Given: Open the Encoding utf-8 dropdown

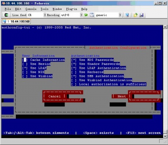Looking at the screenshot, I should click(x=81, y=15).
